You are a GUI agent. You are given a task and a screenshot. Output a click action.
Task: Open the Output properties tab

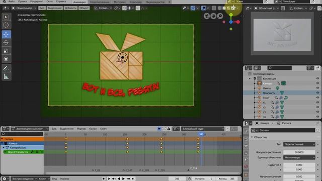click(x=246, y=146)
